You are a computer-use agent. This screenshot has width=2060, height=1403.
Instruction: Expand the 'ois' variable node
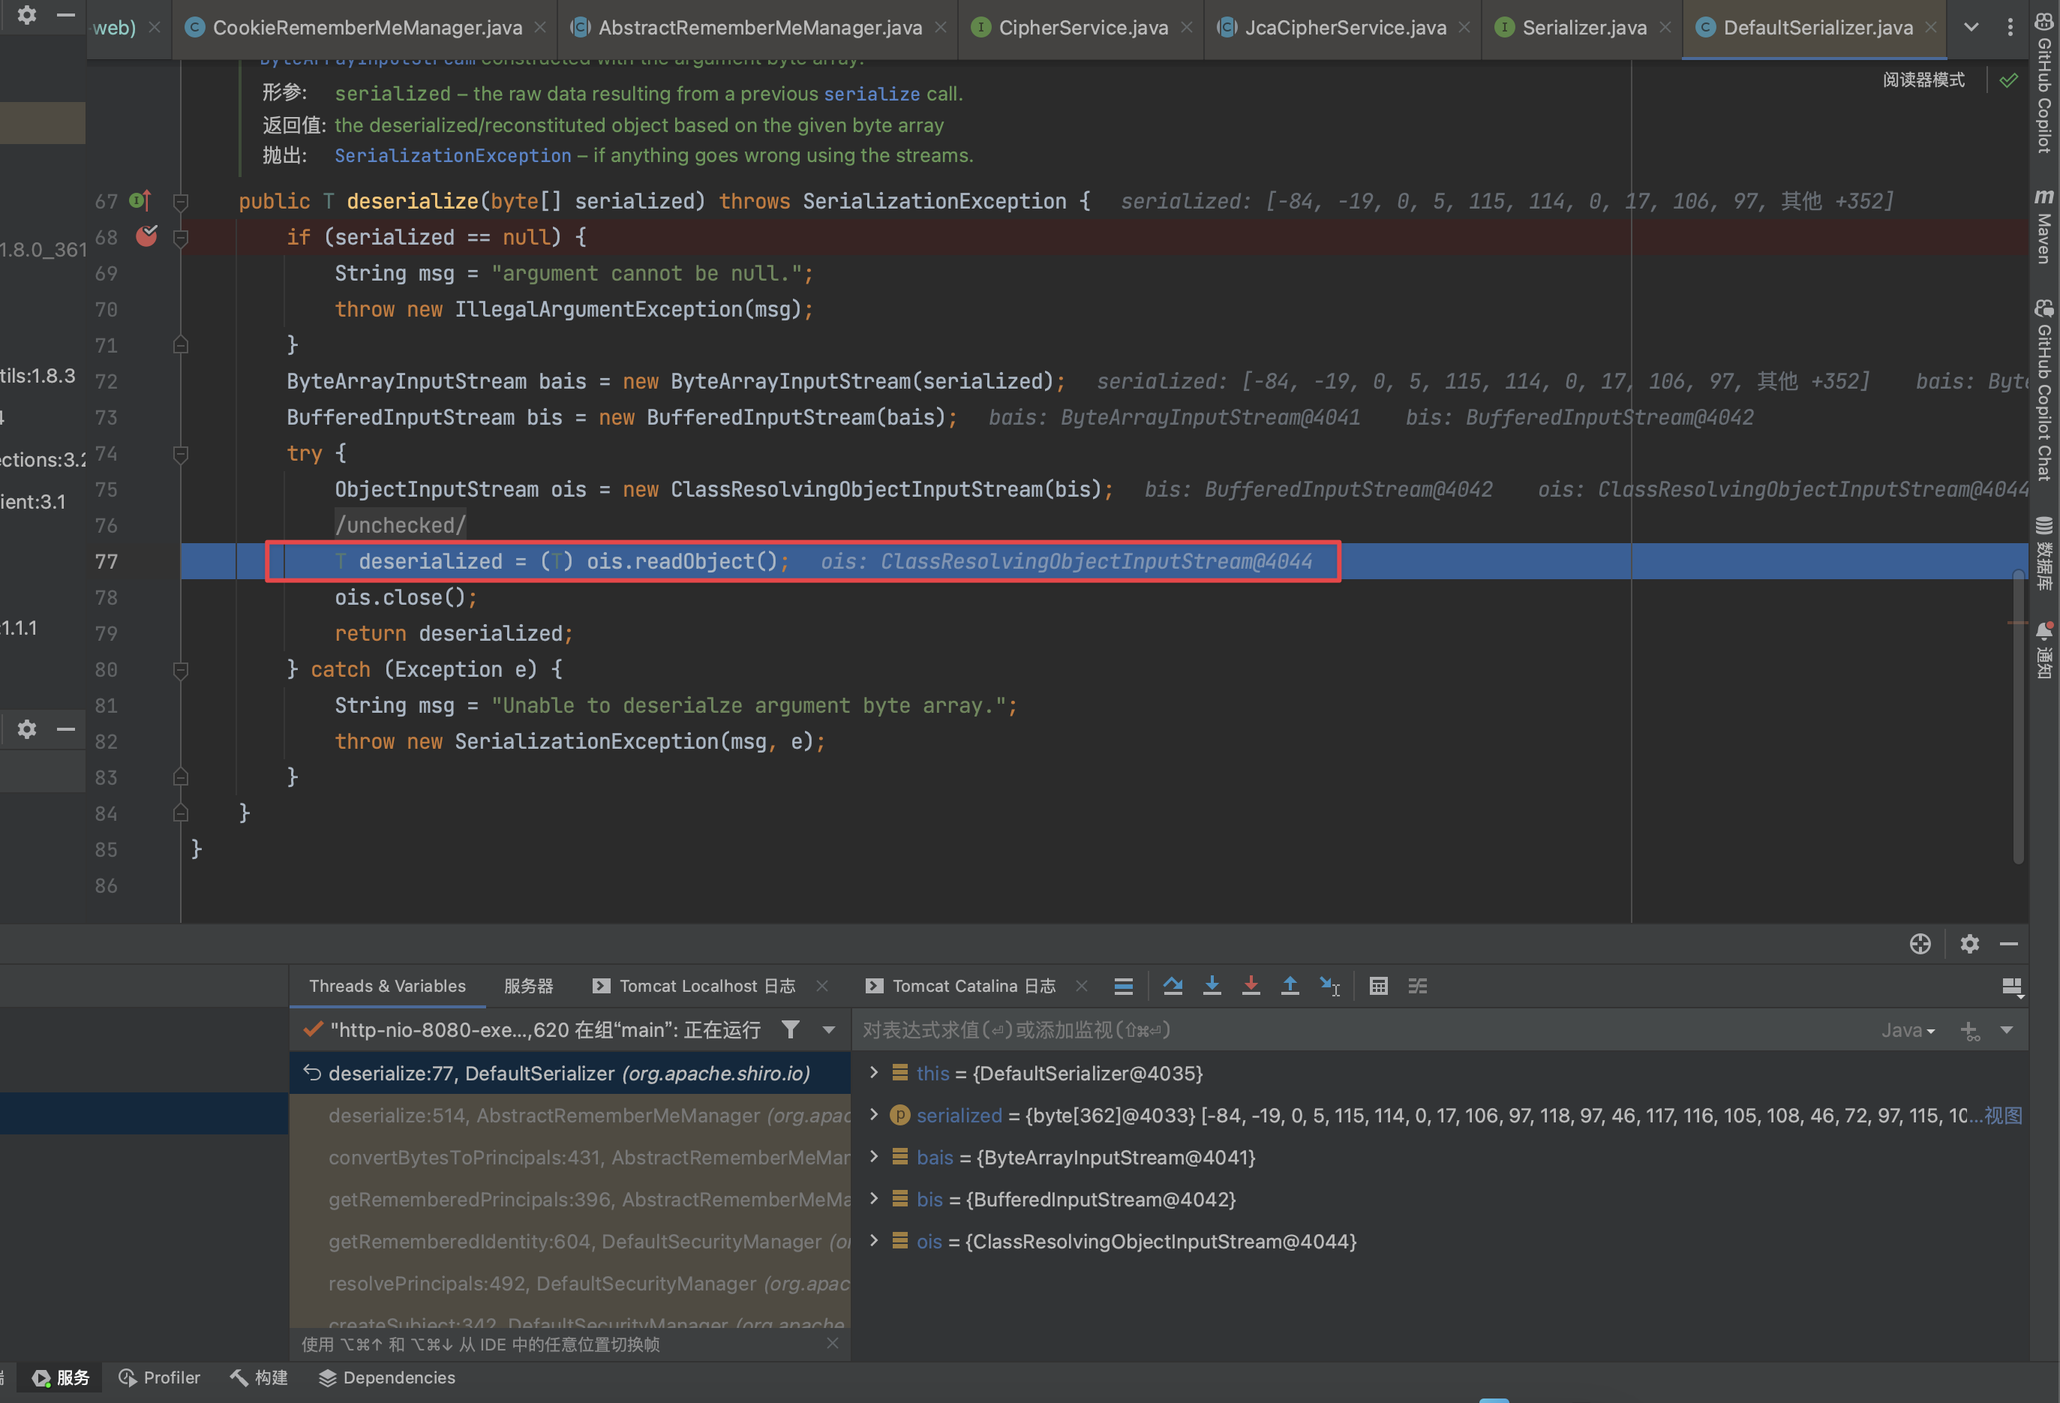pyautogui.click(x=874, y=1240)
